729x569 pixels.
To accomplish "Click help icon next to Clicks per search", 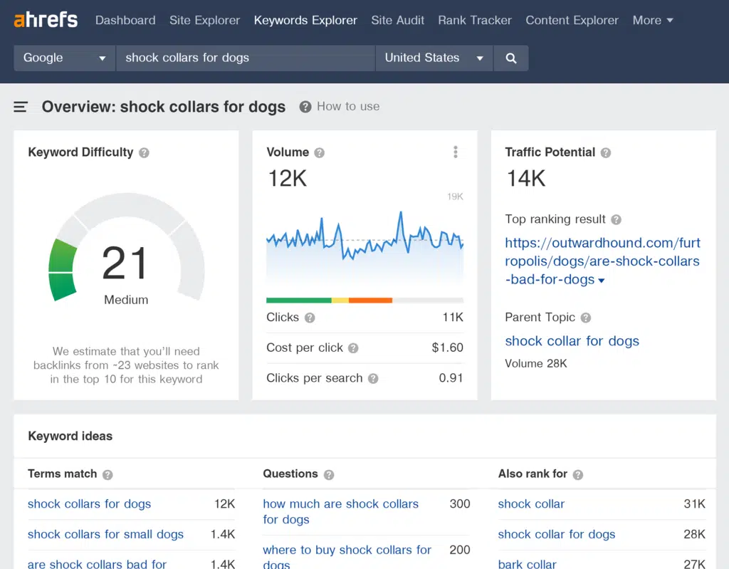I will 373,379.
